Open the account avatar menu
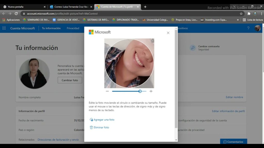 click(x=258, y=28)
